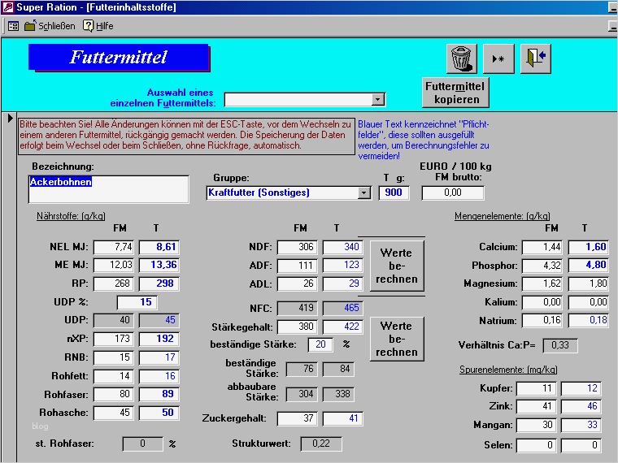Click the Natrium T field 0,18
Viewport: 618px width, 463px height.
(x=588, y=320)
